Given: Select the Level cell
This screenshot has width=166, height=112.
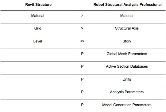Looking at the screenshot, I should (x=38, y=41).
